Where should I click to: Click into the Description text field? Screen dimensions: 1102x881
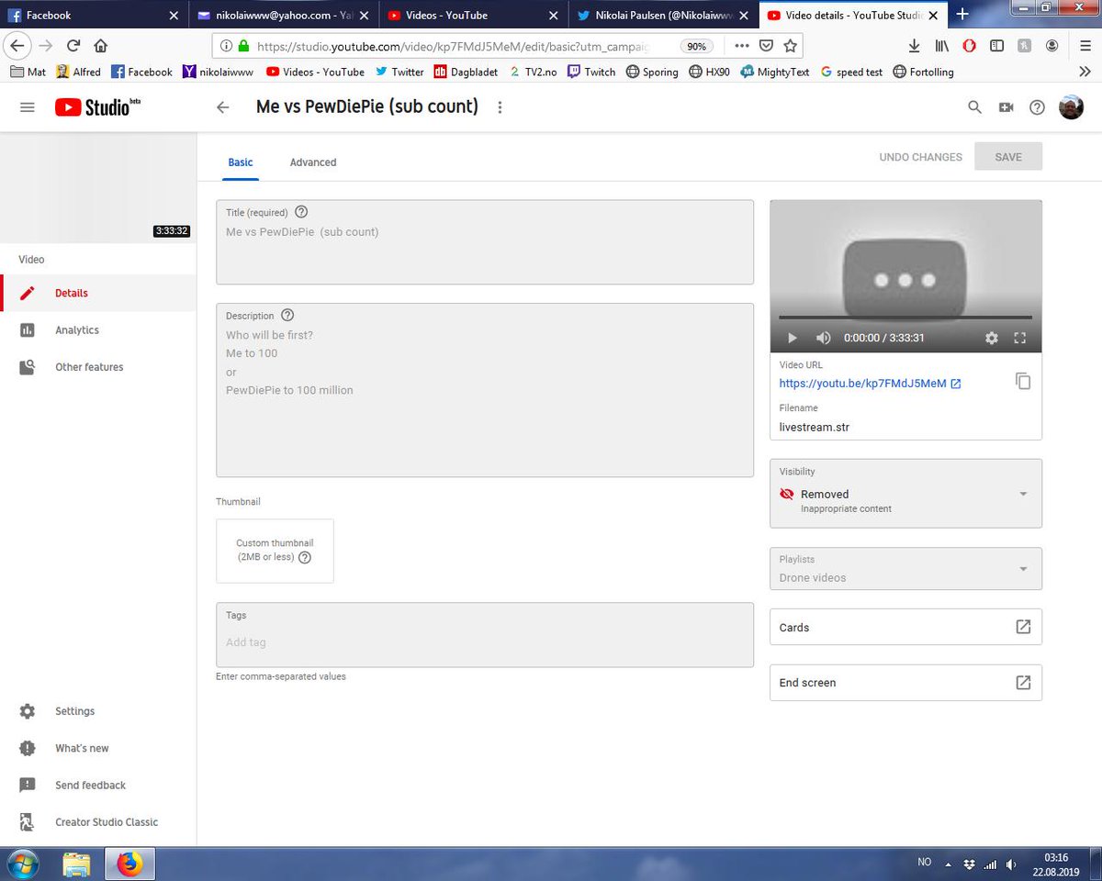click(485, 390)
